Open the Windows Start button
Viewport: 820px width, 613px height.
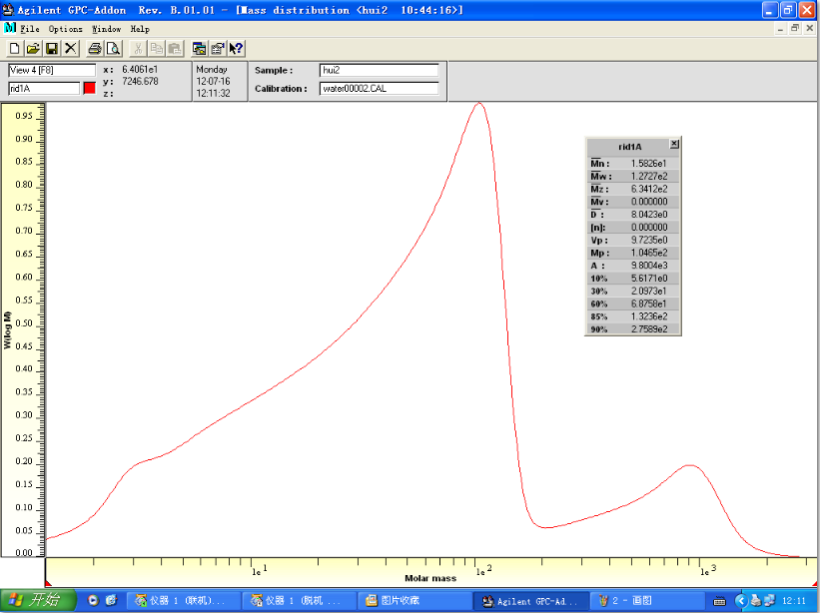point(38,600)
